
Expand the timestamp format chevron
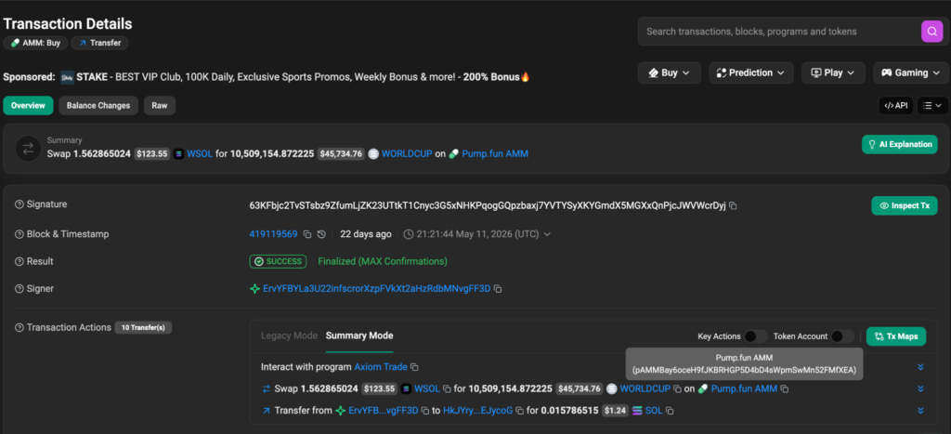[x=548, y=234]
